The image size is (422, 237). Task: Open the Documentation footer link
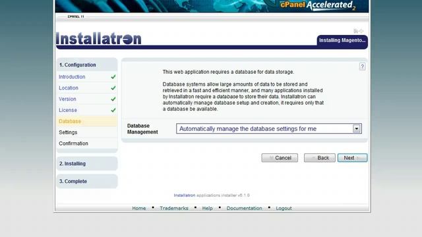(244, 208)
